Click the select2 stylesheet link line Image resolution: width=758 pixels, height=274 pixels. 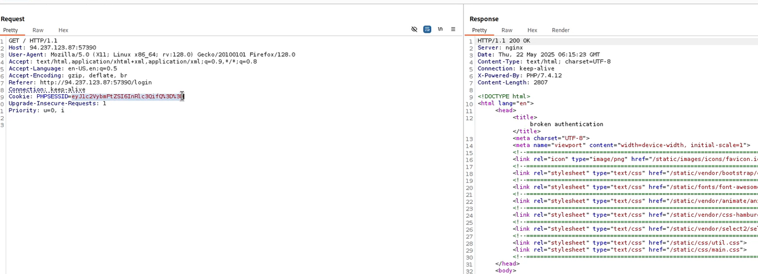tap(635, 229)
